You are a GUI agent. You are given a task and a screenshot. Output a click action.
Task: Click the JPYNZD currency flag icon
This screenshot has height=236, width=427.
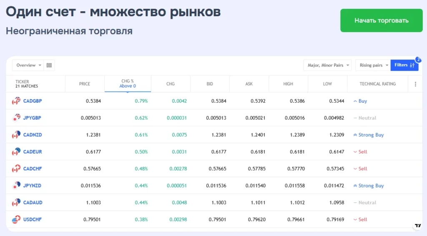pyautogui.click(x=16, y=186)
